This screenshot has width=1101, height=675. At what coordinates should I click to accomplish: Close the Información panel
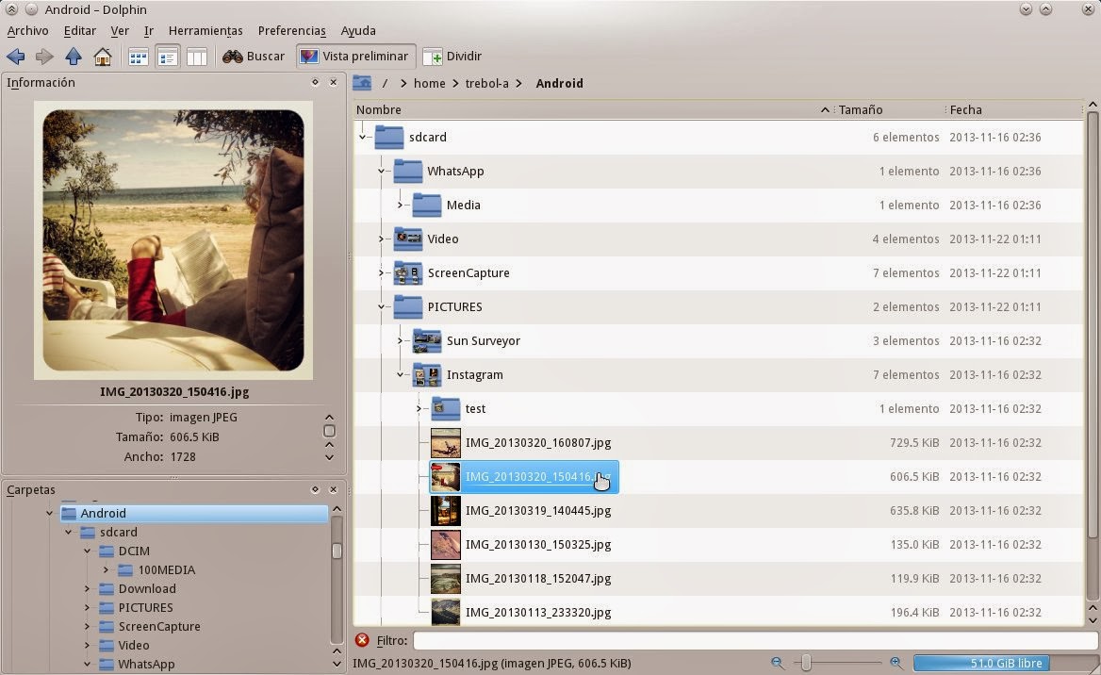334,82
